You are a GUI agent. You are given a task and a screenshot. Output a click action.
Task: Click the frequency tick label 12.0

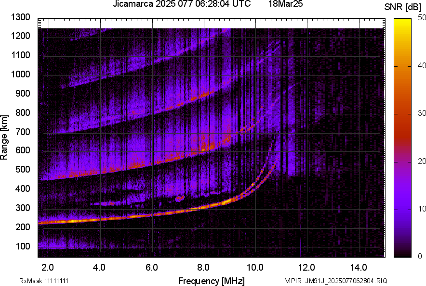tap(306, 268)
